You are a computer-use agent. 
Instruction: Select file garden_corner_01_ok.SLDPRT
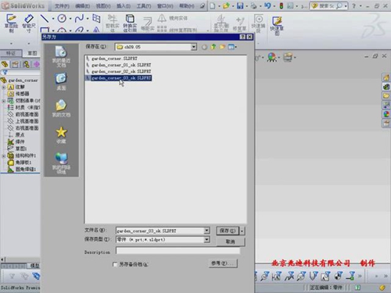point(118,65)
